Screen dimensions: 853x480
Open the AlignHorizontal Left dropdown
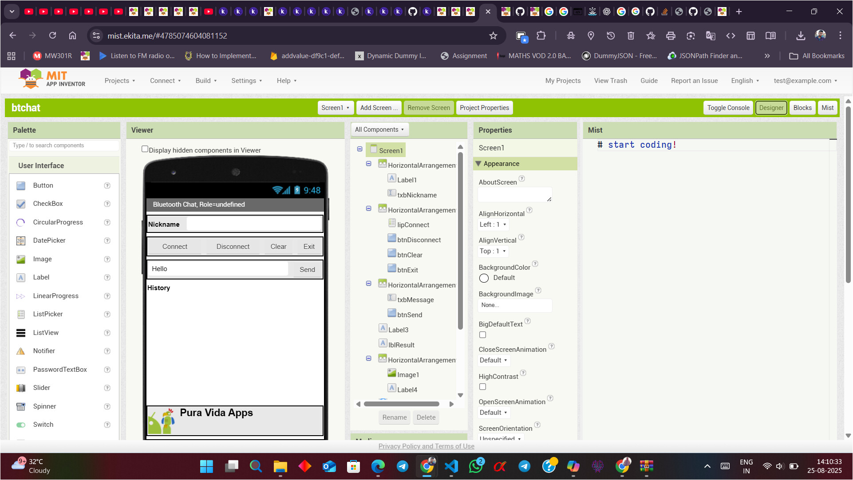pyautogui.click(x=493, y=224)
